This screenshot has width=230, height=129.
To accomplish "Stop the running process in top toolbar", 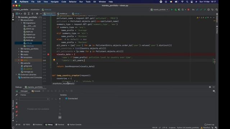I will pyautogui.click(x=188, y=10).
